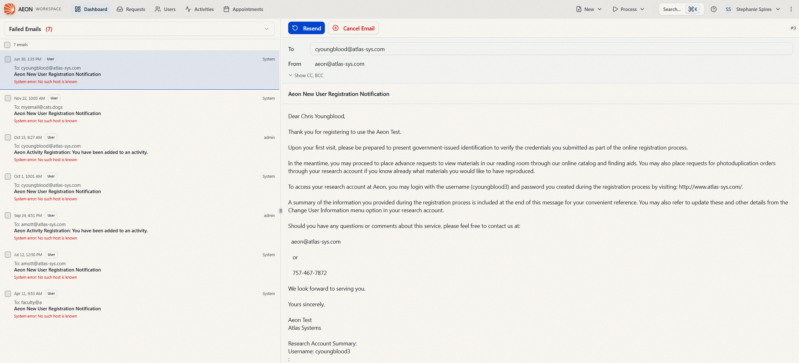Click the phone number 757-467-7872

point(310,273)
